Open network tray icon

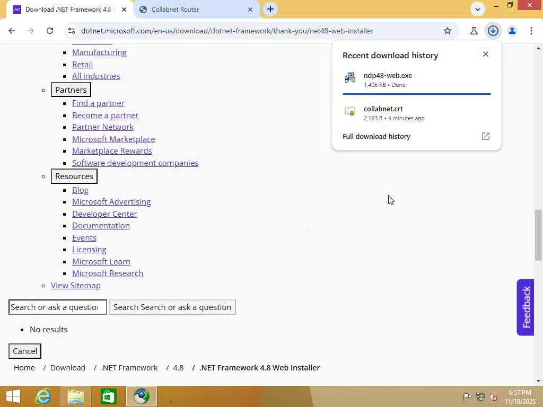click(480, 396)
